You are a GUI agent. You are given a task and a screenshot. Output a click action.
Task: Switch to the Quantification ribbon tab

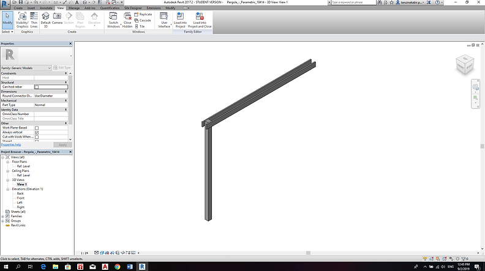[110, 8]
